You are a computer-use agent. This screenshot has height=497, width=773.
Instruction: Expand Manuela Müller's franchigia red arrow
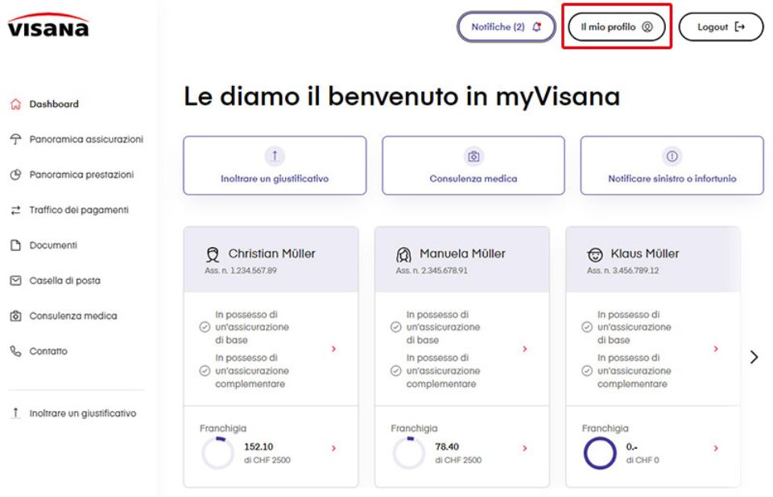click(x=524, y=449)
